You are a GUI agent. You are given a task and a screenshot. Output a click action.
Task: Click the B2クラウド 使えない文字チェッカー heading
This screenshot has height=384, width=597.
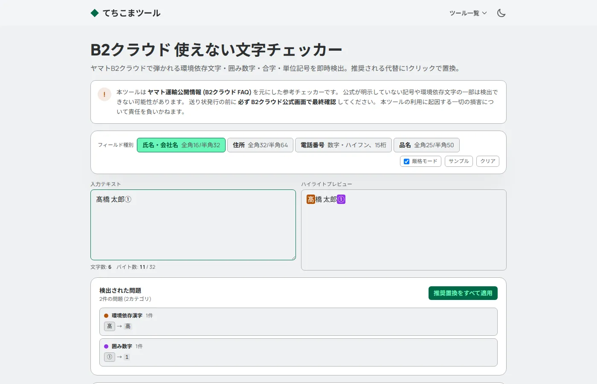click(x=216, y=50)
